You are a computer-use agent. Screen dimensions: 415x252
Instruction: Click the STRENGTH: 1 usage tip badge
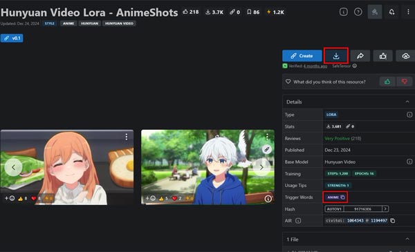tap(338, 186)
